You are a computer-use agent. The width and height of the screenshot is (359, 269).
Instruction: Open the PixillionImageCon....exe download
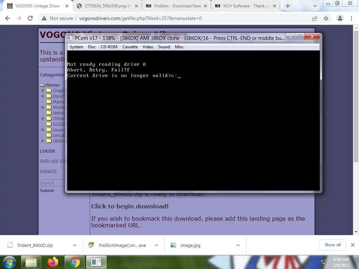[x=122, y=245]
